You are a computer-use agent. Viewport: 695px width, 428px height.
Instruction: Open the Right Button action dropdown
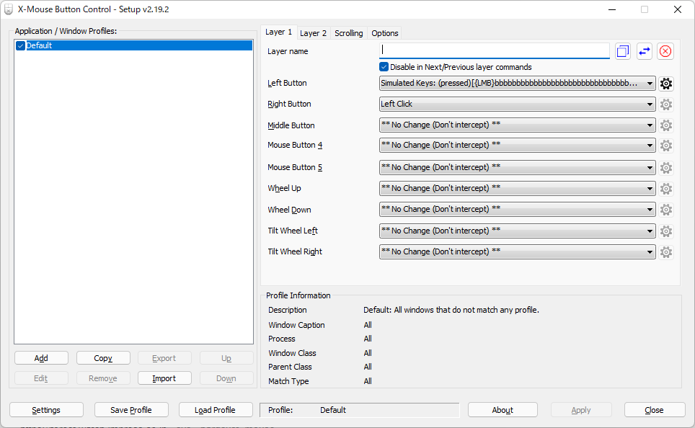click(517, 104)
